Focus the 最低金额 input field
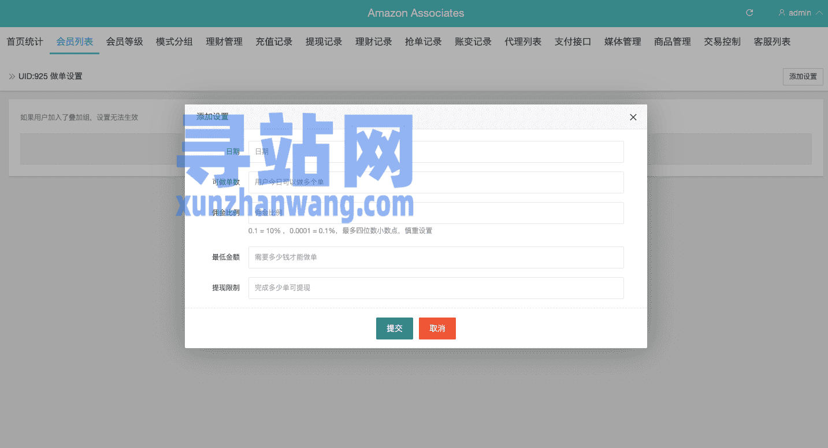The width and height of the screenshot is (828, 448). tap(436, 257)
